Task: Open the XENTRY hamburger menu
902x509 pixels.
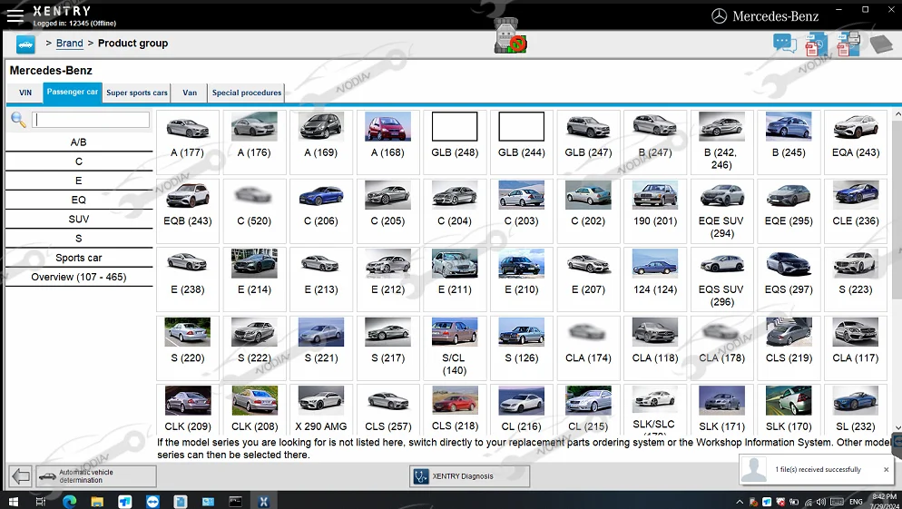Action: 15,15
